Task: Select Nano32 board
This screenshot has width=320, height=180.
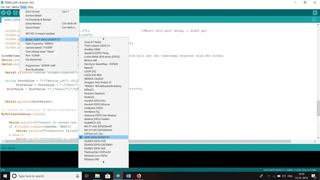Action: pyautogui.click(x=104, y=68)
